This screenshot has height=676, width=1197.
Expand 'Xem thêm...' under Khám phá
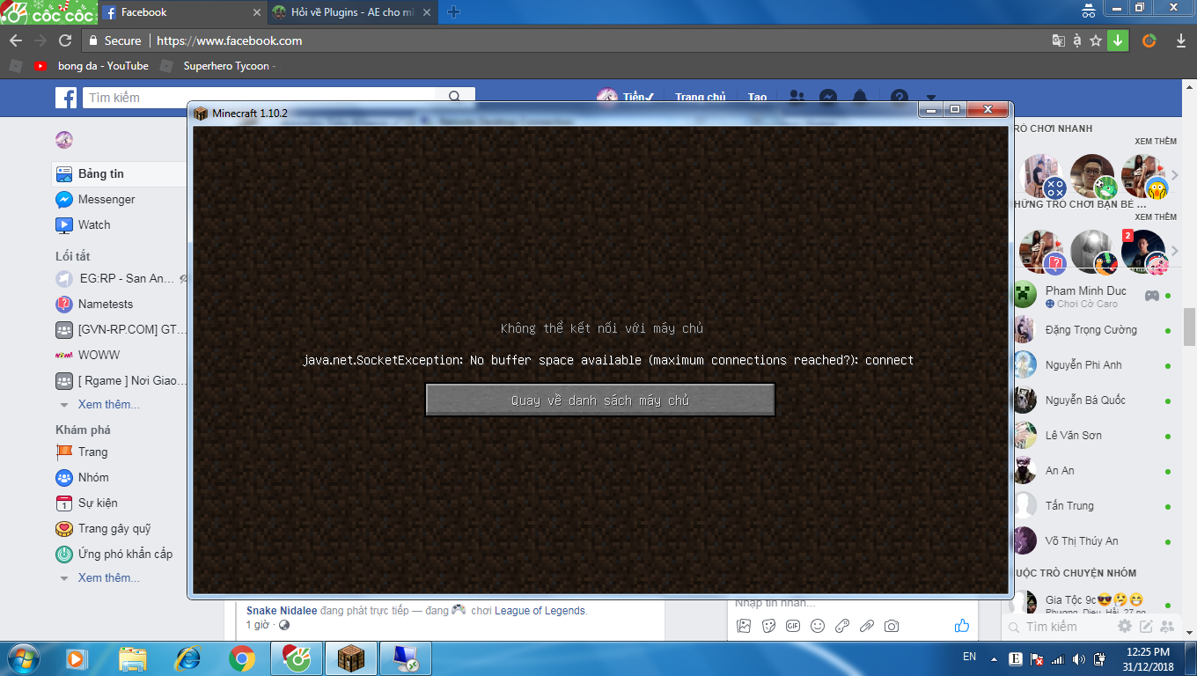pos(108,577)
